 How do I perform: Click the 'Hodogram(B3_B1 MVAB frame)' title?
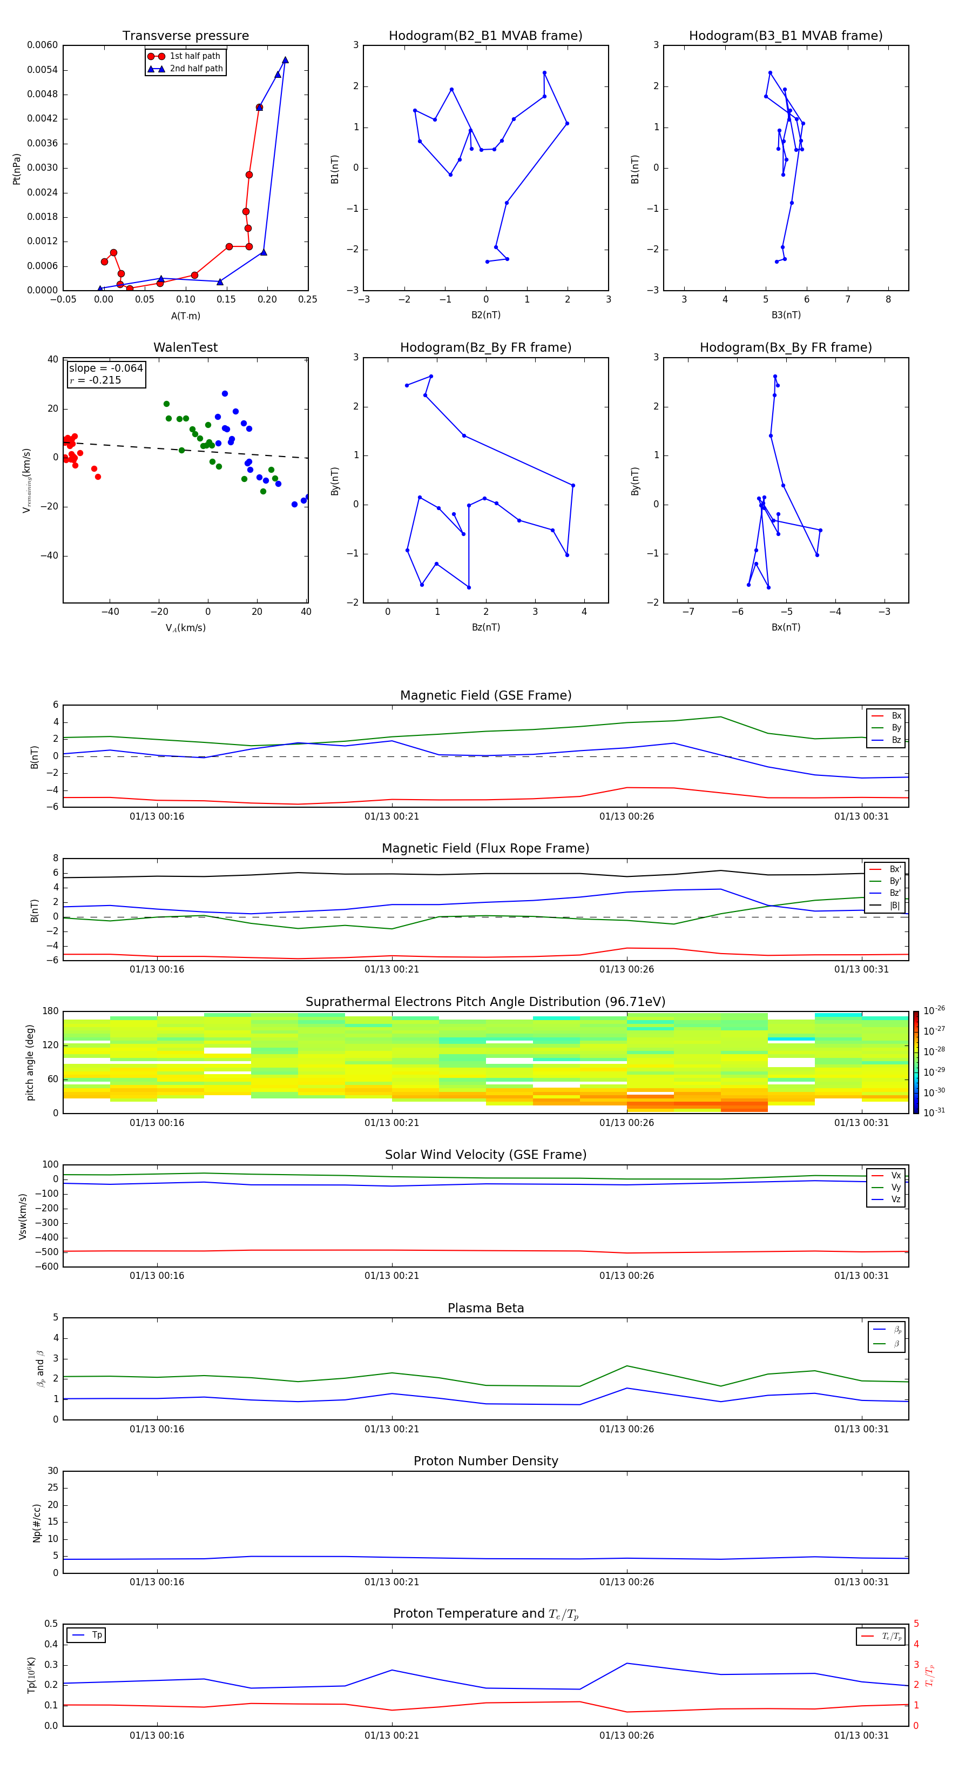786,36
